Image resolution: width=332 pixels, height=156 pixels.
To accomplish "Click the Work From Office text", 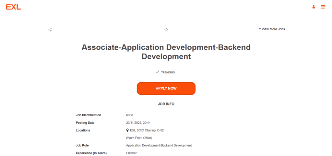I will point(139,138).
